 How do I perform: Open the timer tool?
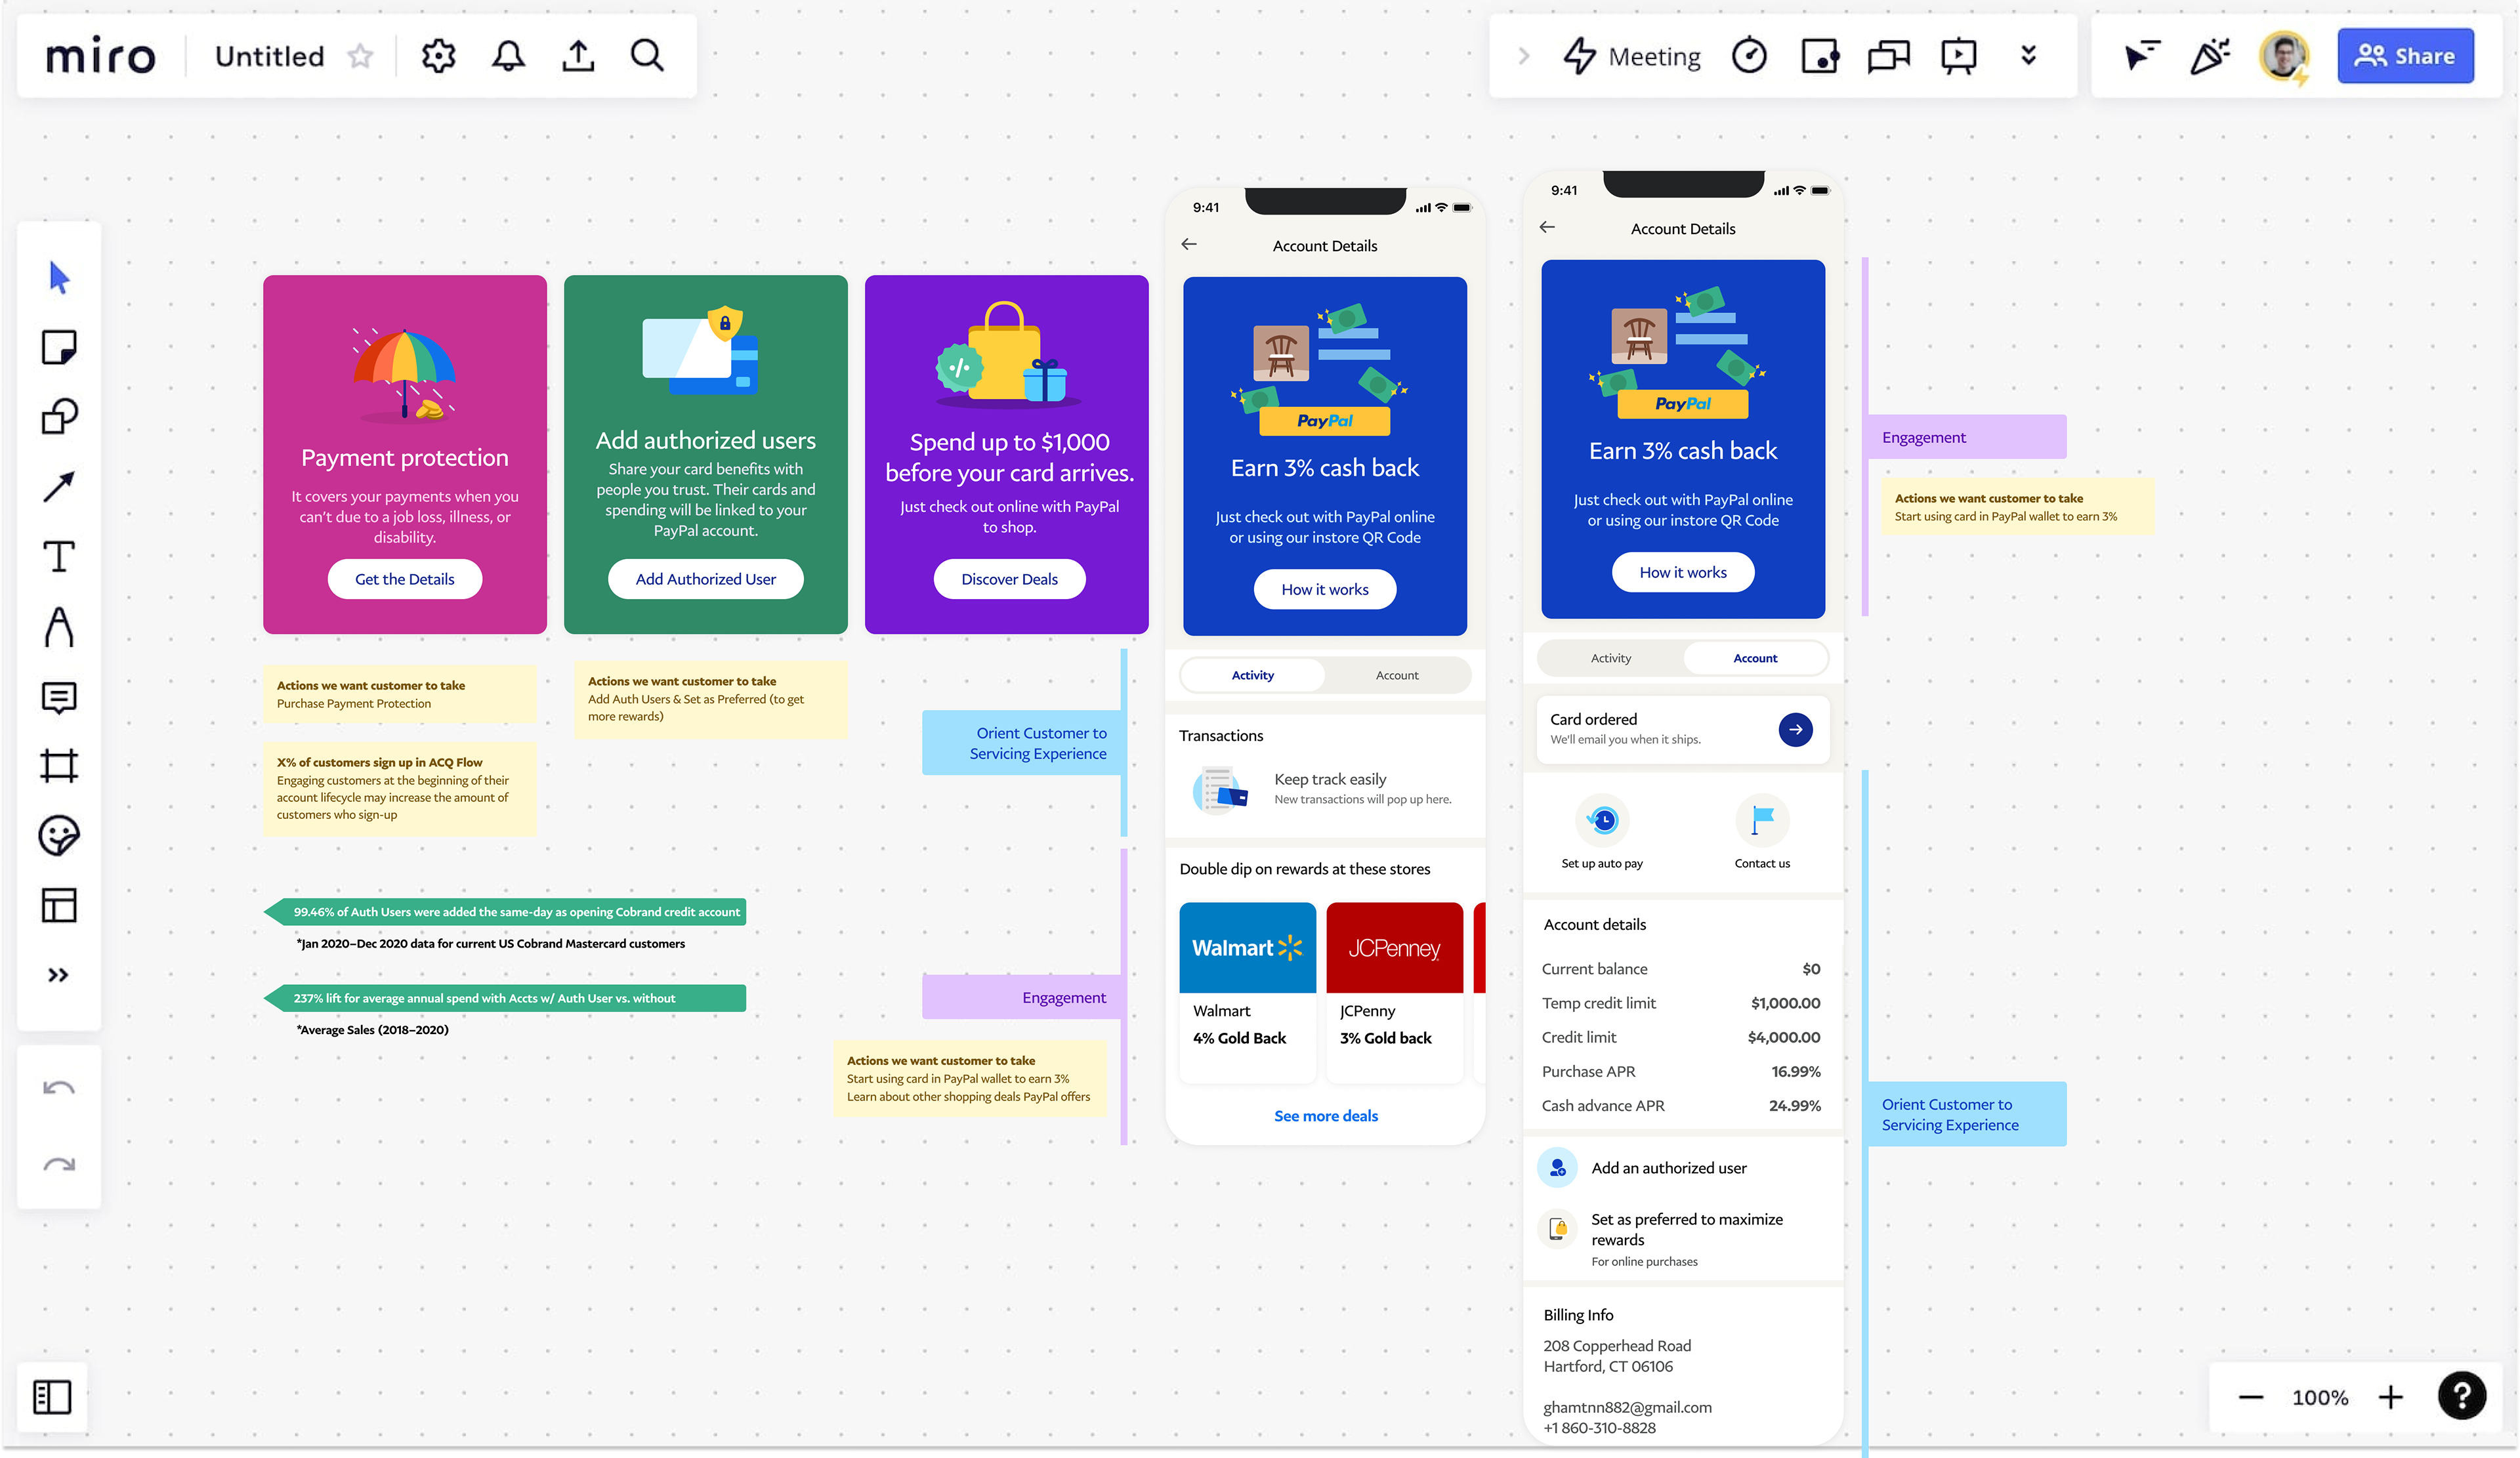click(1749, 56)
